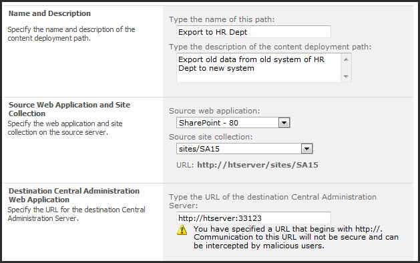Click the path name field 'Export to HR Dept'

coord(253,32)
